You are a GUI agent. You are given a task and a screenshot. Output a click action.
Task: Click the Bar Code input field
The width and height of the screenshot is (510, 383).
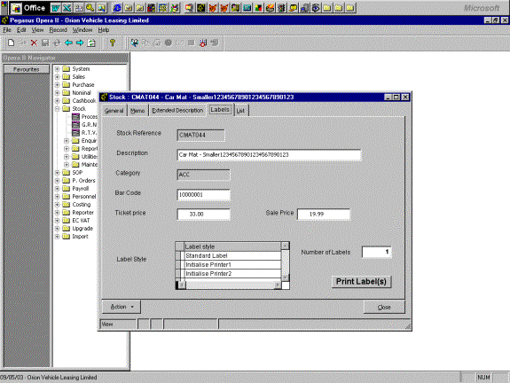(204, 195)
